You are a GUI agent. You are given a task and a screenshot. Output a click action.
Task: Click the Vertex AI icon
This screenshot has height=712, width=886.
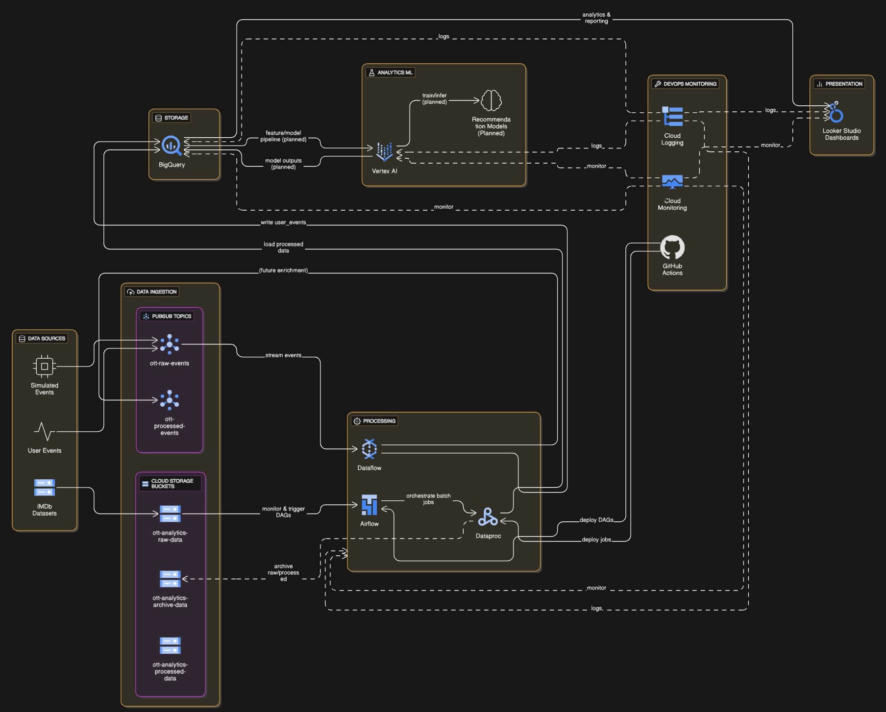[x=385, y=152]
